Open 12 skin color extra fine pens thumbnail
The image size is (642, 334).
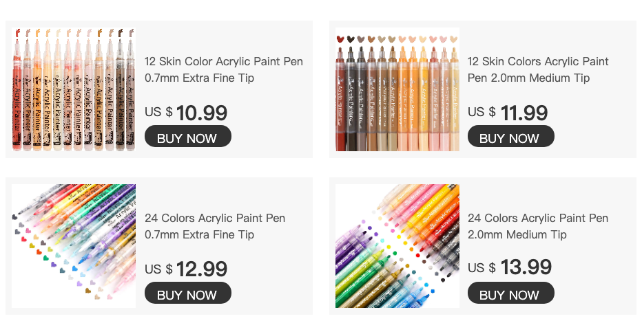[x=74, y=89]
